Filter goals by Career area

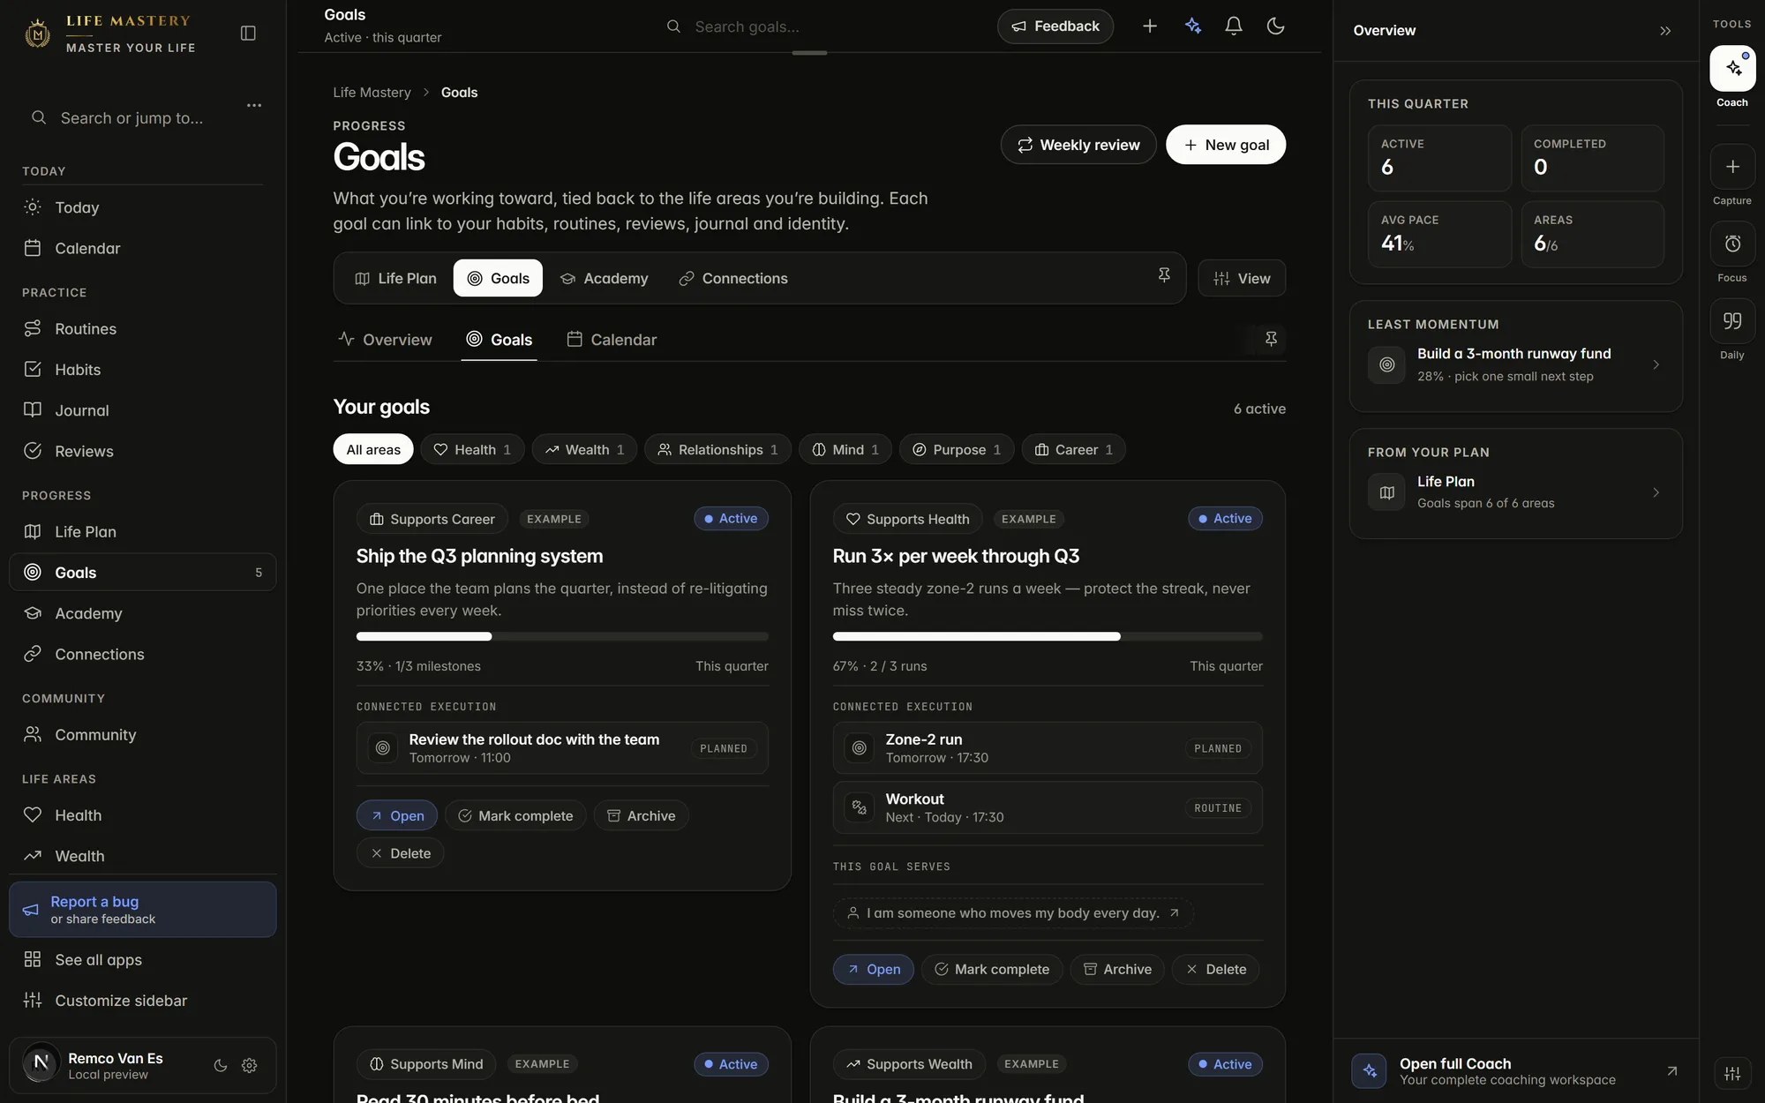[1073, 449]
